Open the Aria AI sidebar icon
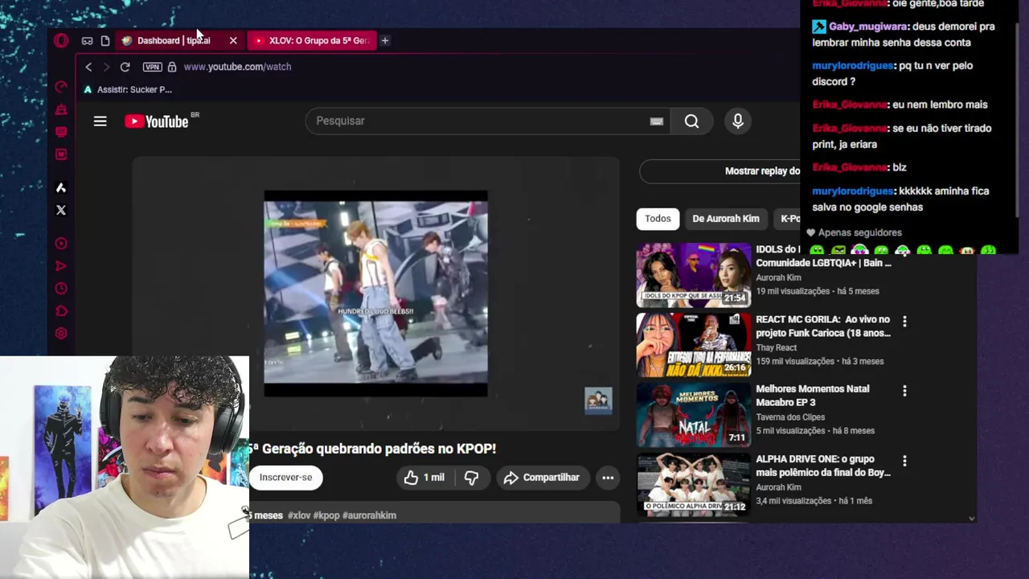The height and width of the screenshot is (579, 1029). [61, 187]
